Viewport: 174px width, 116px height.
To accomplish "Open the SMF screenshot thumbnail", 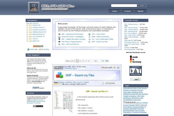I will pyautogui.click(x=64, y=100).
